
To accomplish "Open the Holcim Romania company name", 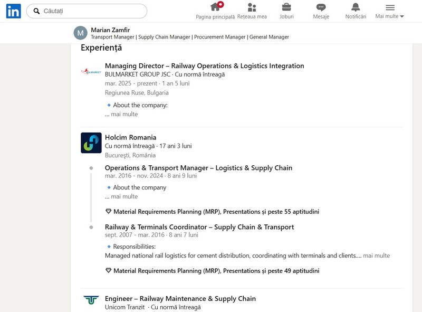I will 130,137.
